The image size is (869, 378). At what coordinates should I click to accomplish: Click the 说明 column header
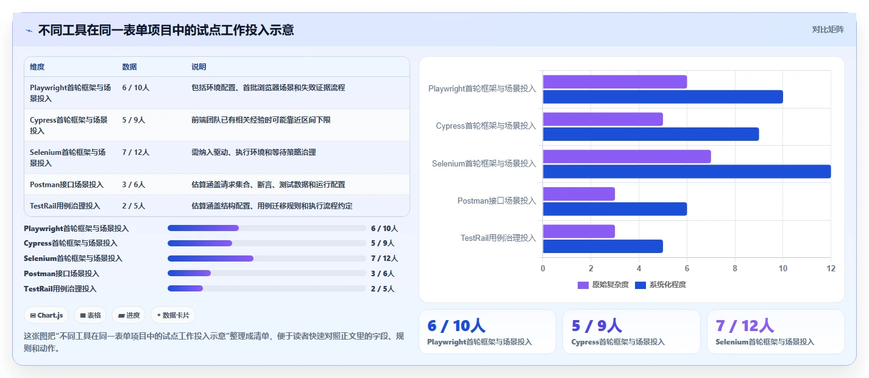pos(199,67)
